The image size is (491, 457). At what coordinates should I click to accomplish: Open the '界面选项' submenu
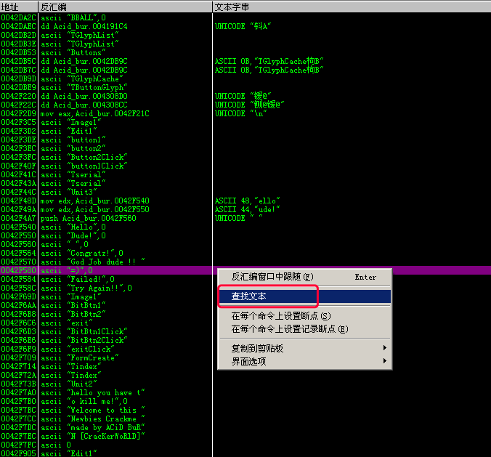(304, 362)
